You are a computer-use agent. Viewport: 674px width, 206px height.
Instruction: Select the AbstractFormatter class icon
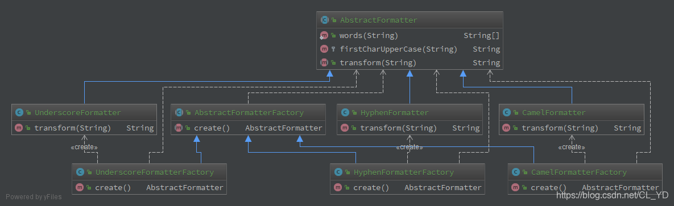coord(325,20)
